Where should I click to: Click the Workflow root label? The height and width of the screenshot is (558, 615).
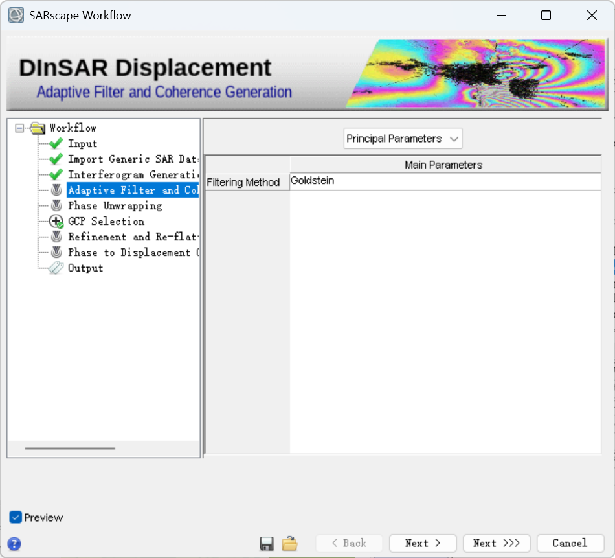click(73, 128)
